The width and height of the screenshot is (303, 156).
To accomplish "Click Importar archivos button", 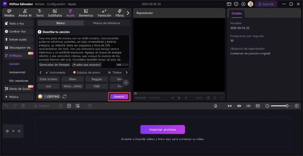I will pyautogui.click(x=162, y=130).
